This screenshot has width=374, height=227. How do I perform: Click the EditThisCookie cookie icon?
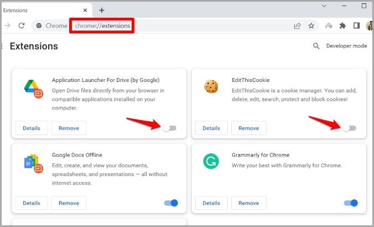[x=211, y=86]
